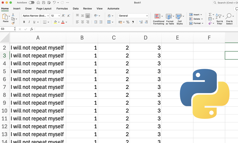Open the Formulas tab
Screen dimensions: 238x143
[x=62, y=9]
